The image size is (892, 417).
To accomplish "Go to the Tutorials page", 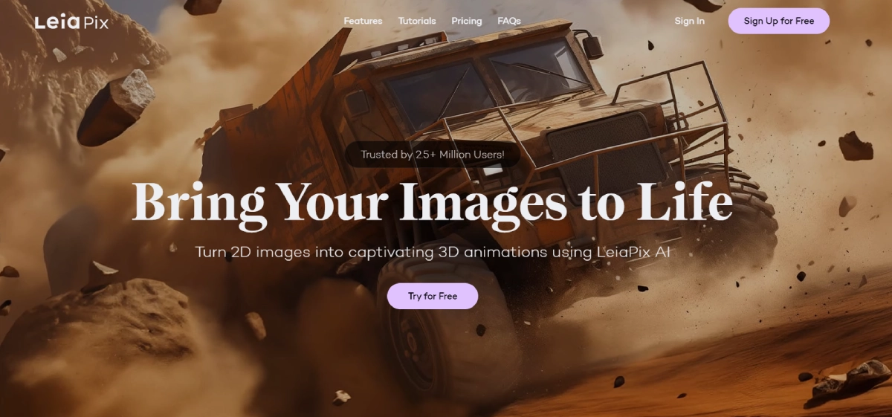I will pyautogui.click(x=417, y=21).
